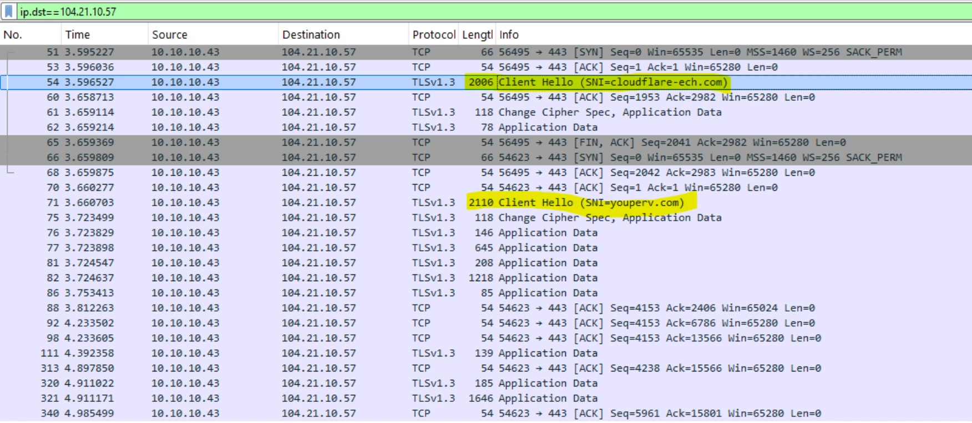Select packet 66 SYN from port 54623
This screenshot has height=423, width=972.
pos(486,157)
